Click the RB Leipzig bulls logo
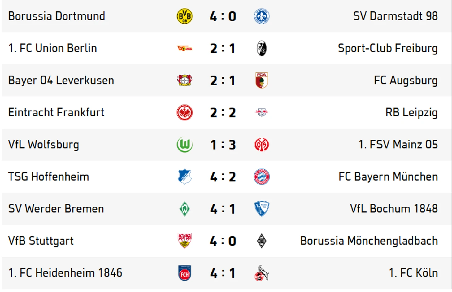 pos(262,112)
